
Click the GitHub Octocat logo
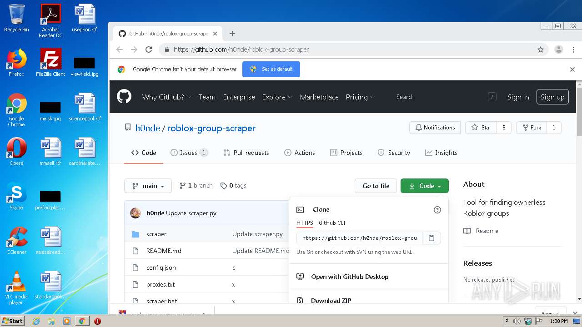(124, 97)
